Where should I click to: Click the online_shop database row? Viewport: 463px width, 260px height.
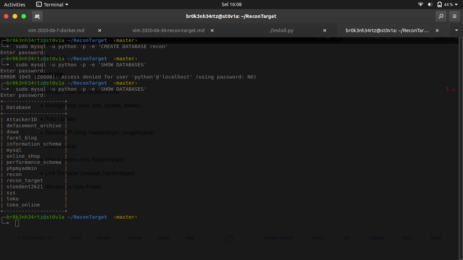pos(34,156)
